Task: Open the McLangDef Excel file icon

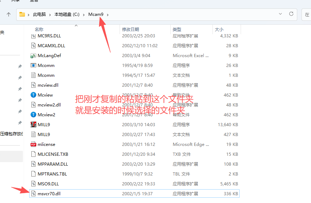Action: click(x=34, y=55)
